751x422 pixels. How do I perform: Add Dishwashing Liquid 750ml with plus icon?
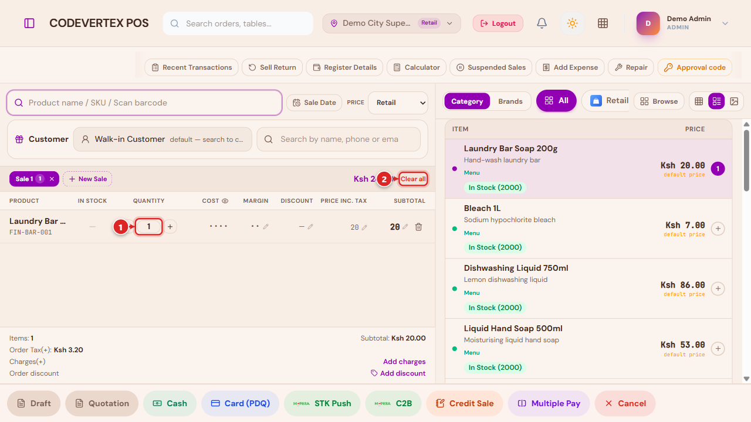pos(718,289)
